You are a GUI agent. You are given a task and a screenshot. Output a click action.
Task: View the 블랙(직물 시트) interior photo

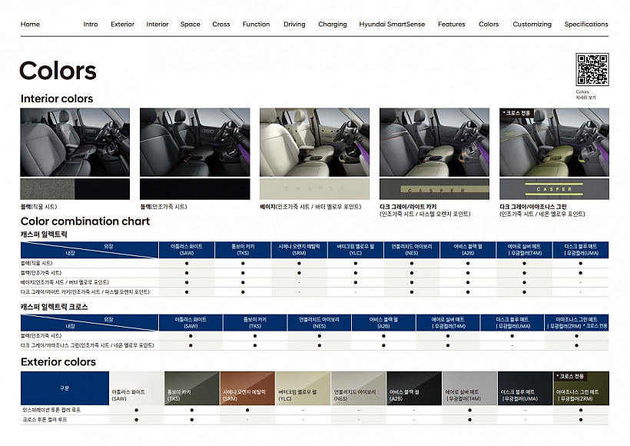click(75, 142)
